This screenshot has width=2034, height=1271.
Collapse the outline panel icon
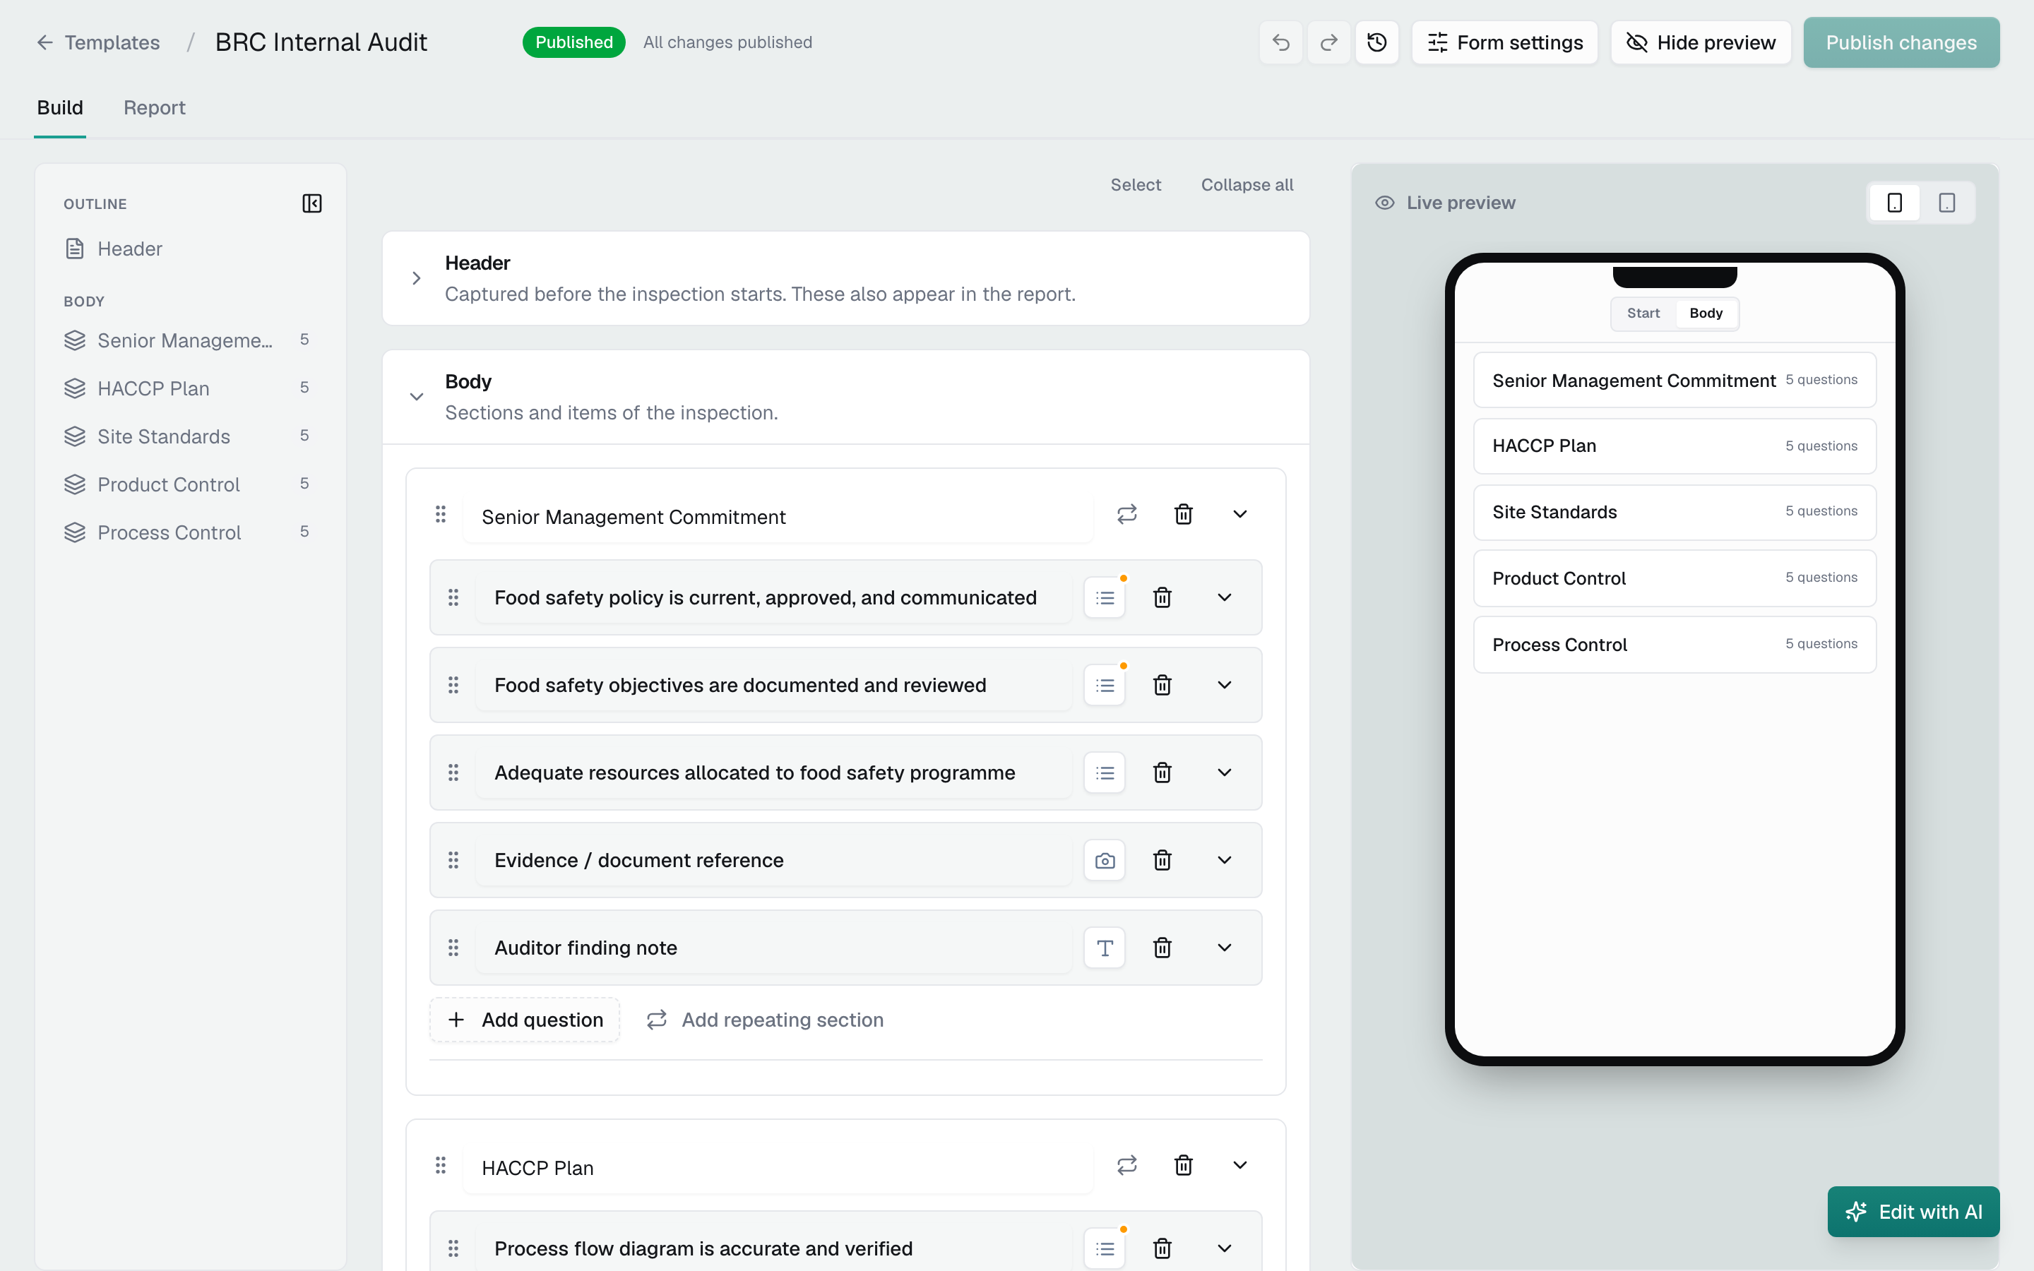coord(312,203)
